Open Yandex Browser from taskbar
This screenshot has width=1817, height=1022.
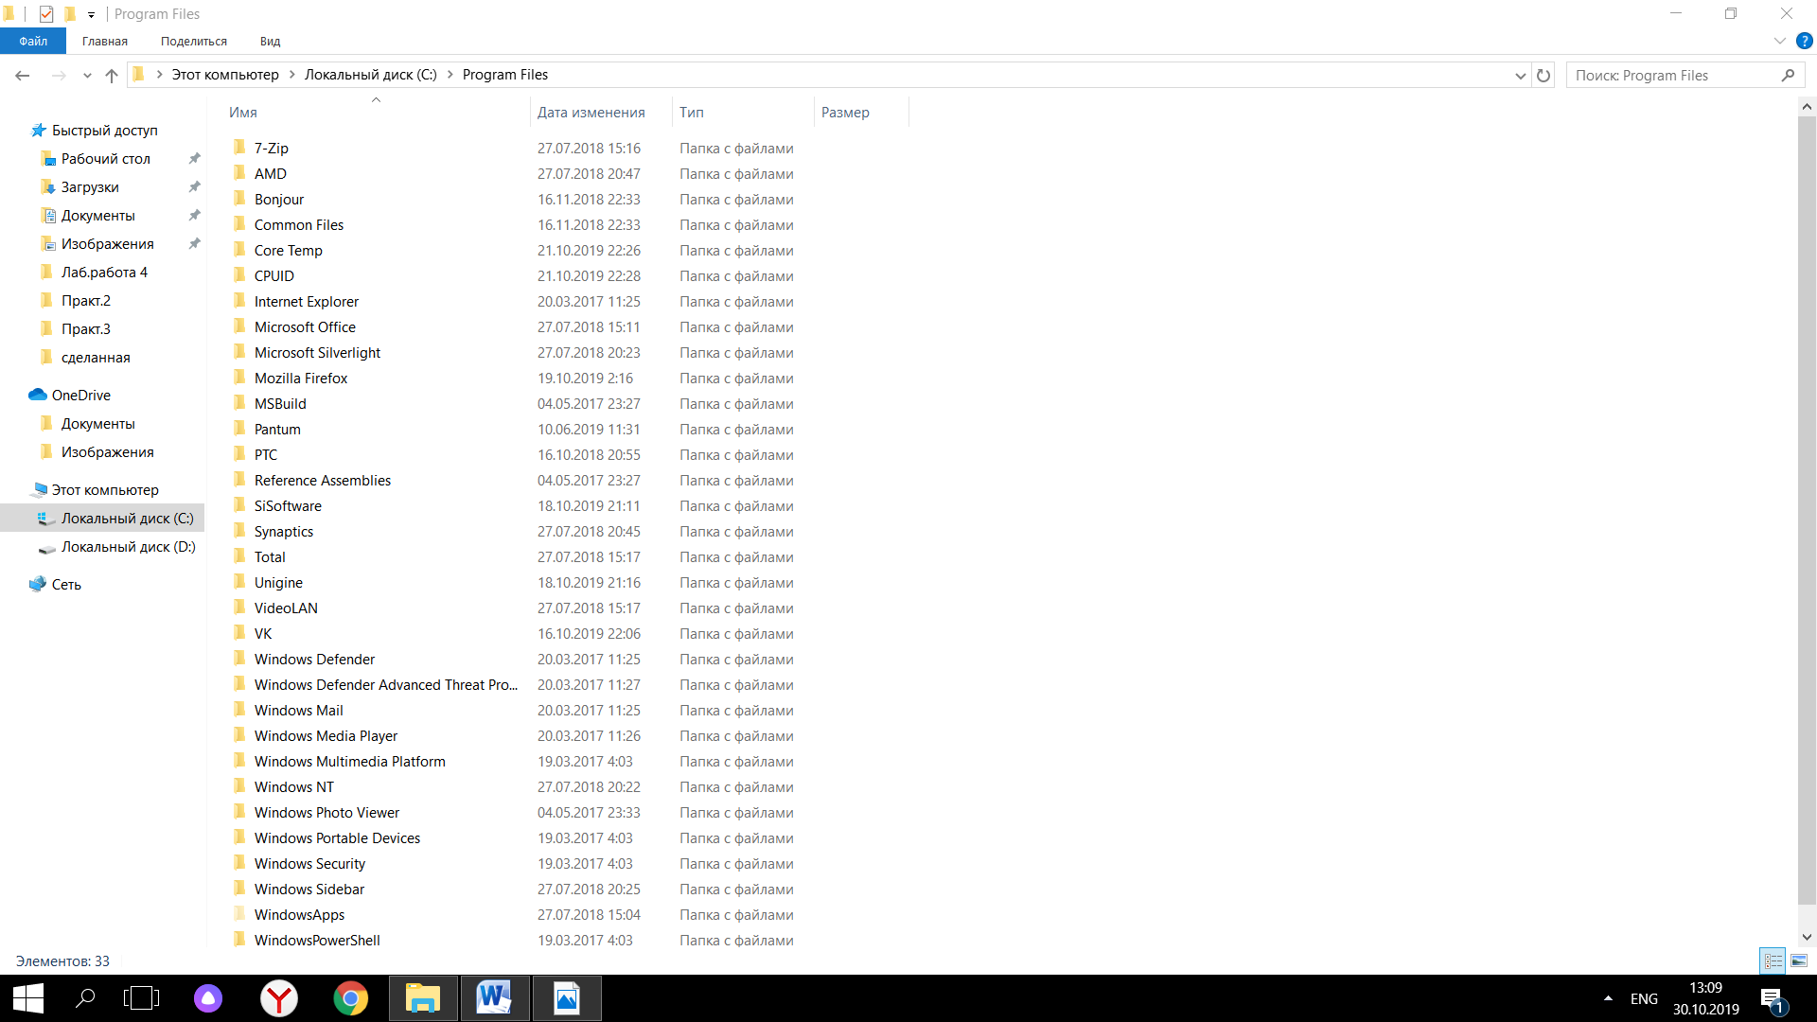279,998
